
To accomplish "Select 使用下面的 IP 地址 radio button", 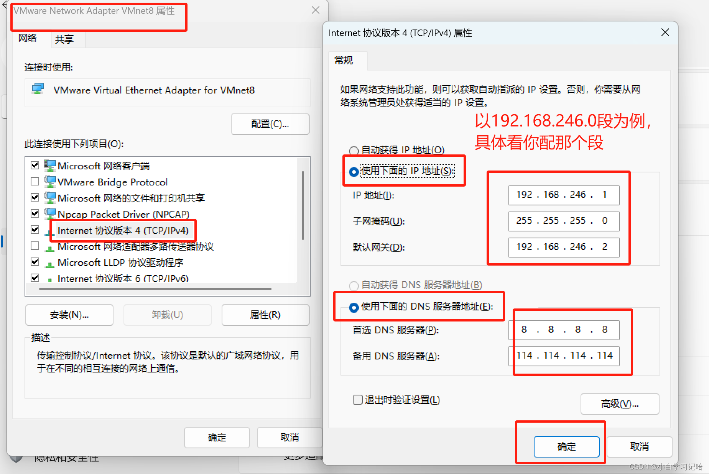I will coord(354,172).
